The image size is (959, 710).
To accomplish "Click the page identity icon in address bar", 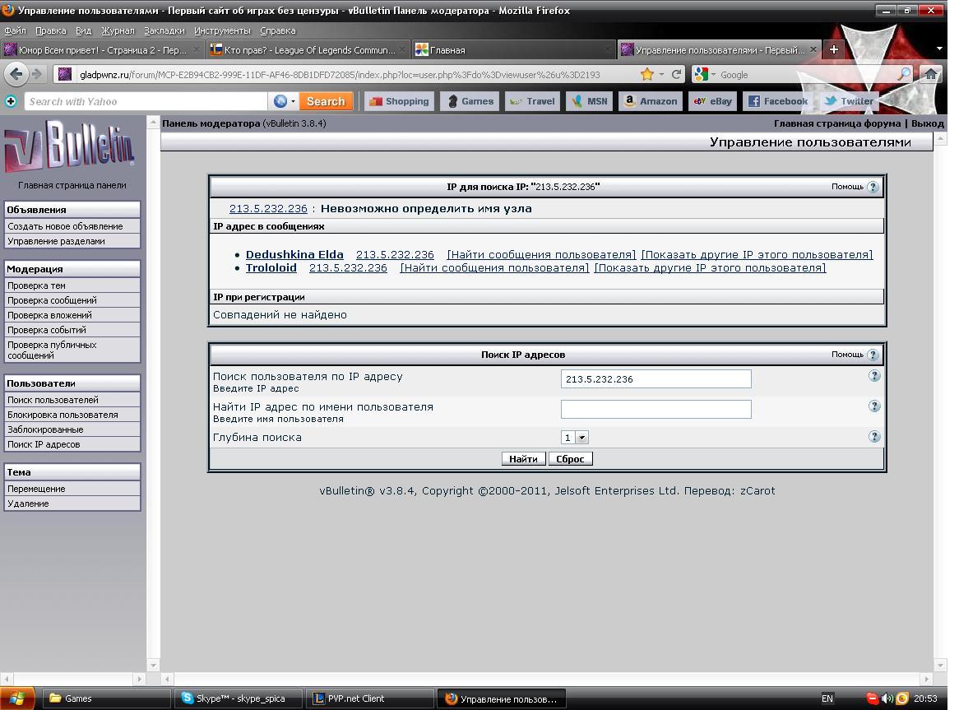I will coord(65,74).
